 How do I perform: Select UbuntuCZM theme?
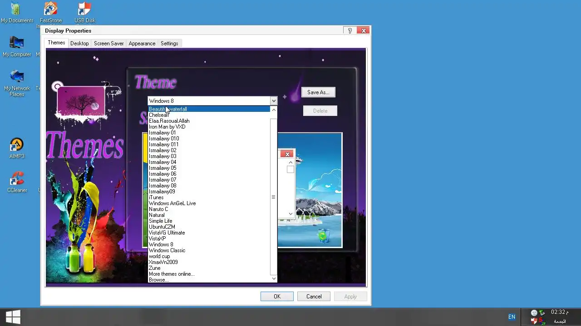(209, 227)
